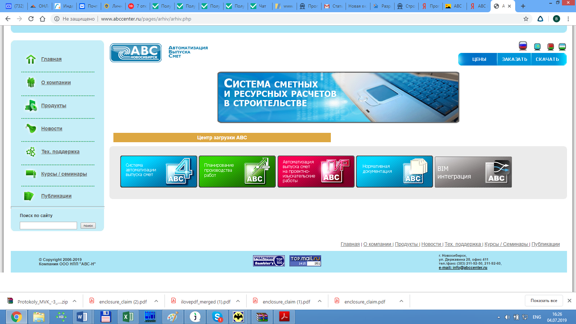The image size is (576, 324).
Task: Open the bell notification extension icon
Action: 540,19
